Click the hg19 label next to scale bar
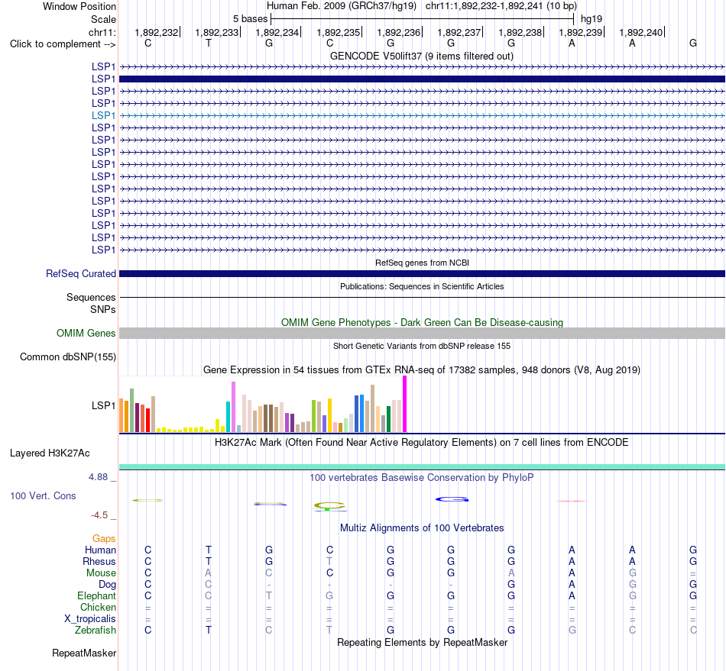The height and width of the screenshot is (671, 726). coord(591,19)
